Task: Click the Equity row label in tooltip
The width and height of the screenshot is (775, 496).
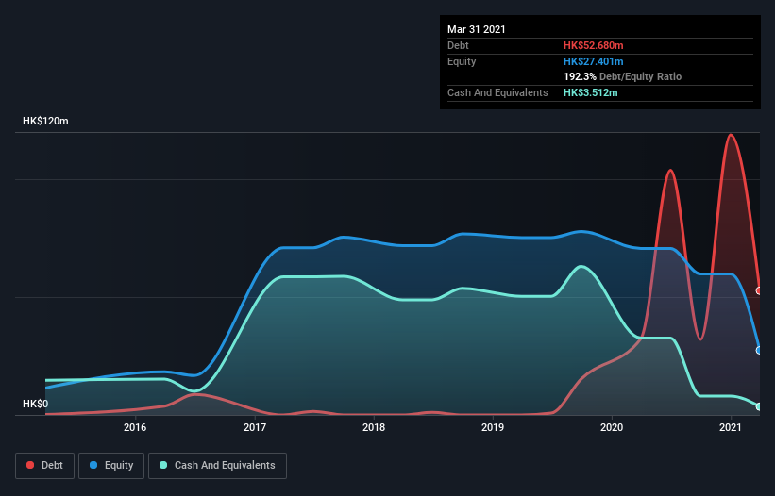Action: point(462,61)
